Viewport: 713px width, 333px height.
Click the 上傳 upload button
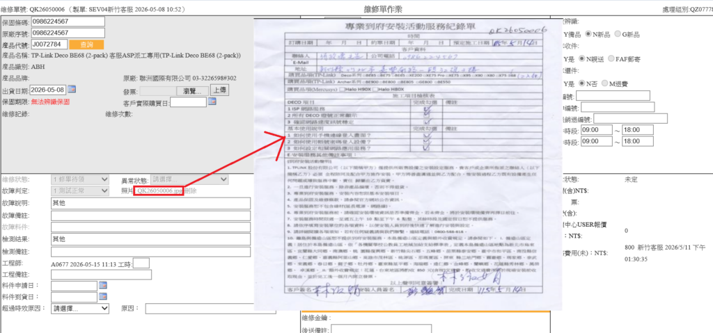(x=219, y=90)
